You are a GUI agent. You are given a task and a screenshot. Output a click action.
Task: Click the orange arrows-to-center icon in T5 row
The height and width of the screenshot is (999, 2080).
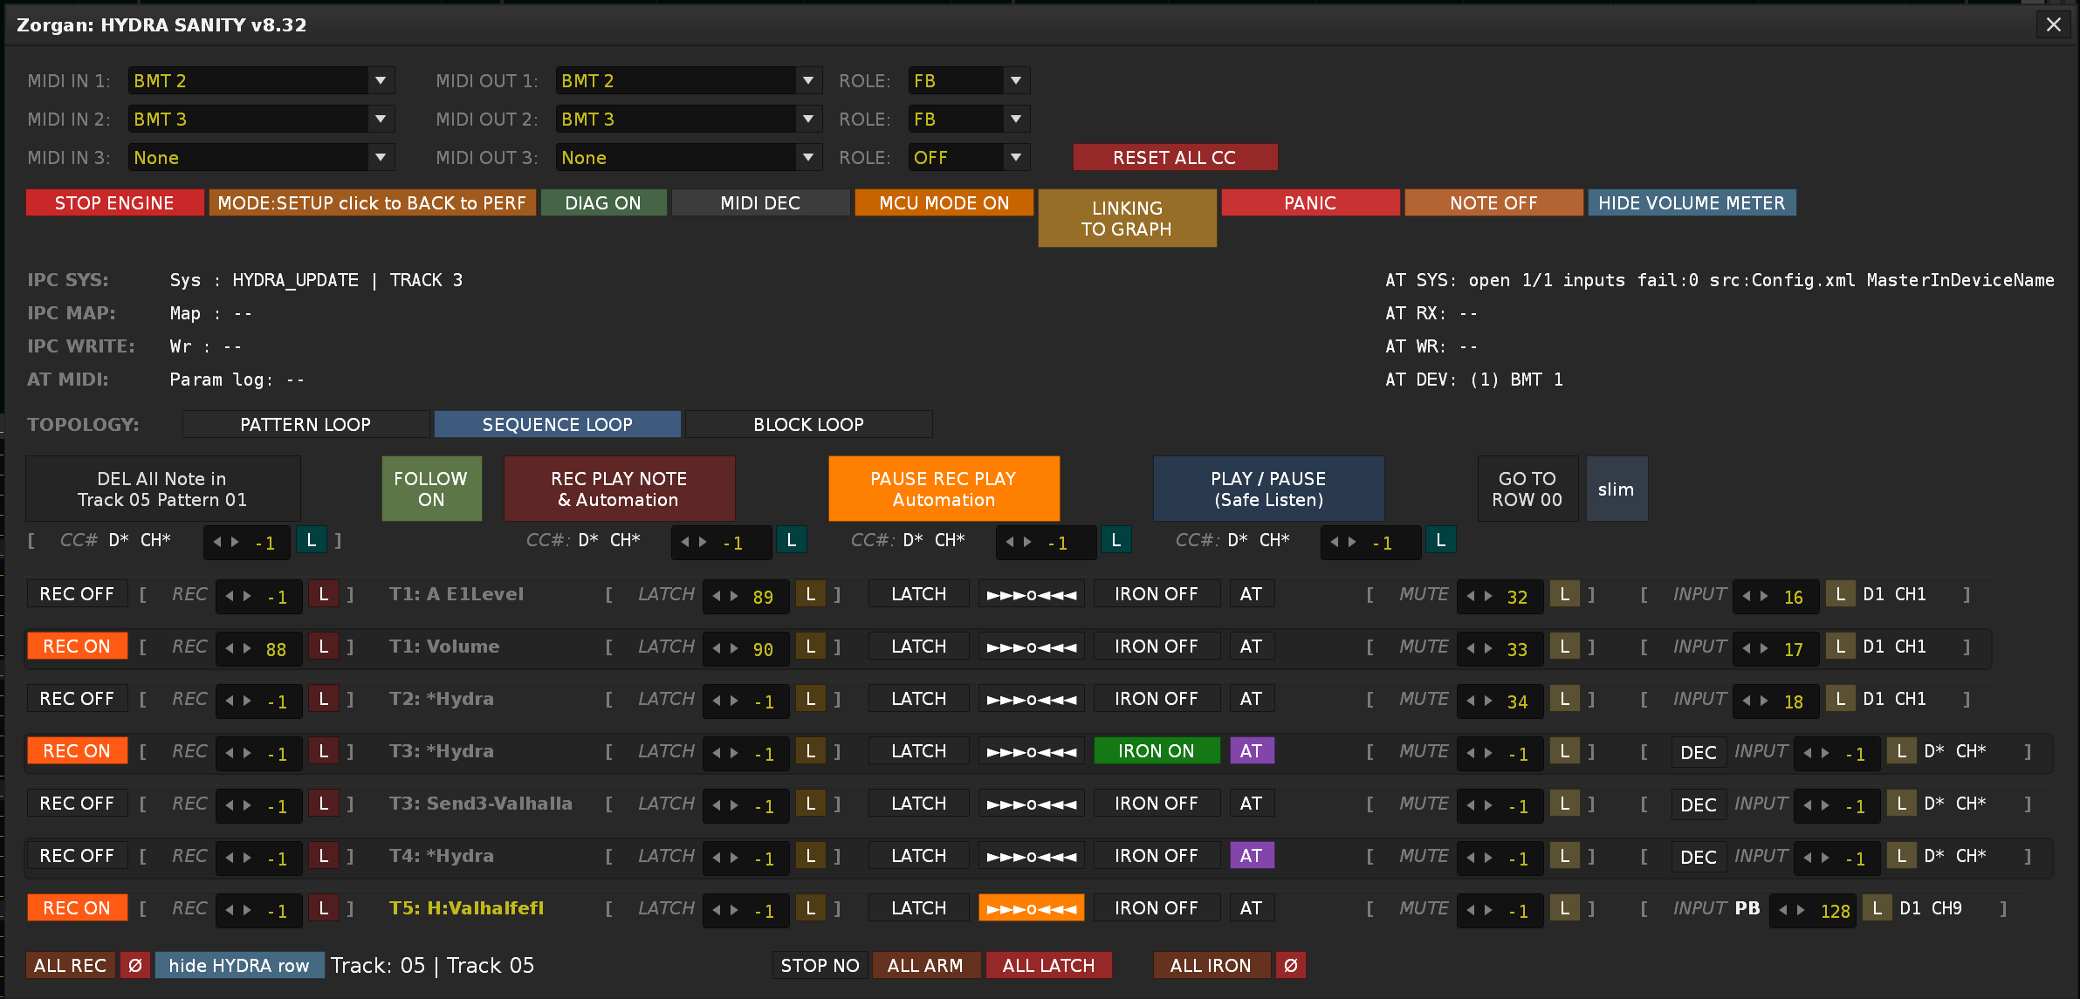coord(1032,908)
